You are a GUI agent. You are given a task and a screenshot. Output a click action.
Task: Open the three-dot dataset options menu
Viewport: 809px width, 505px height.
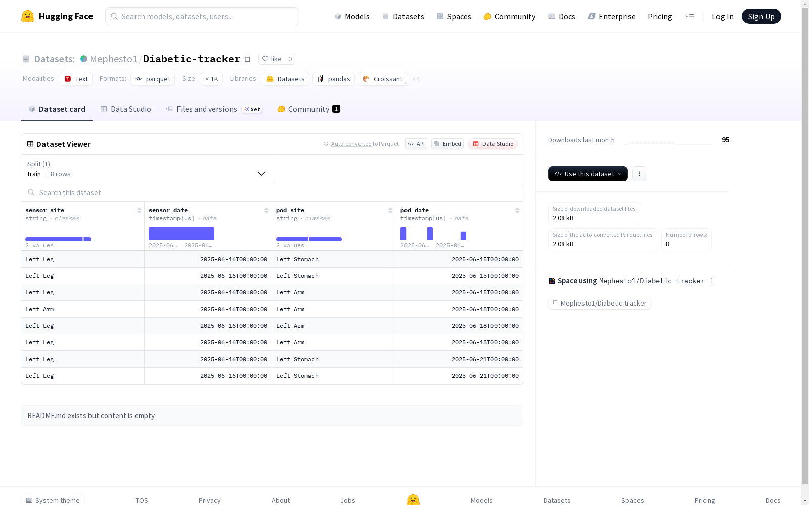point(640,174)
